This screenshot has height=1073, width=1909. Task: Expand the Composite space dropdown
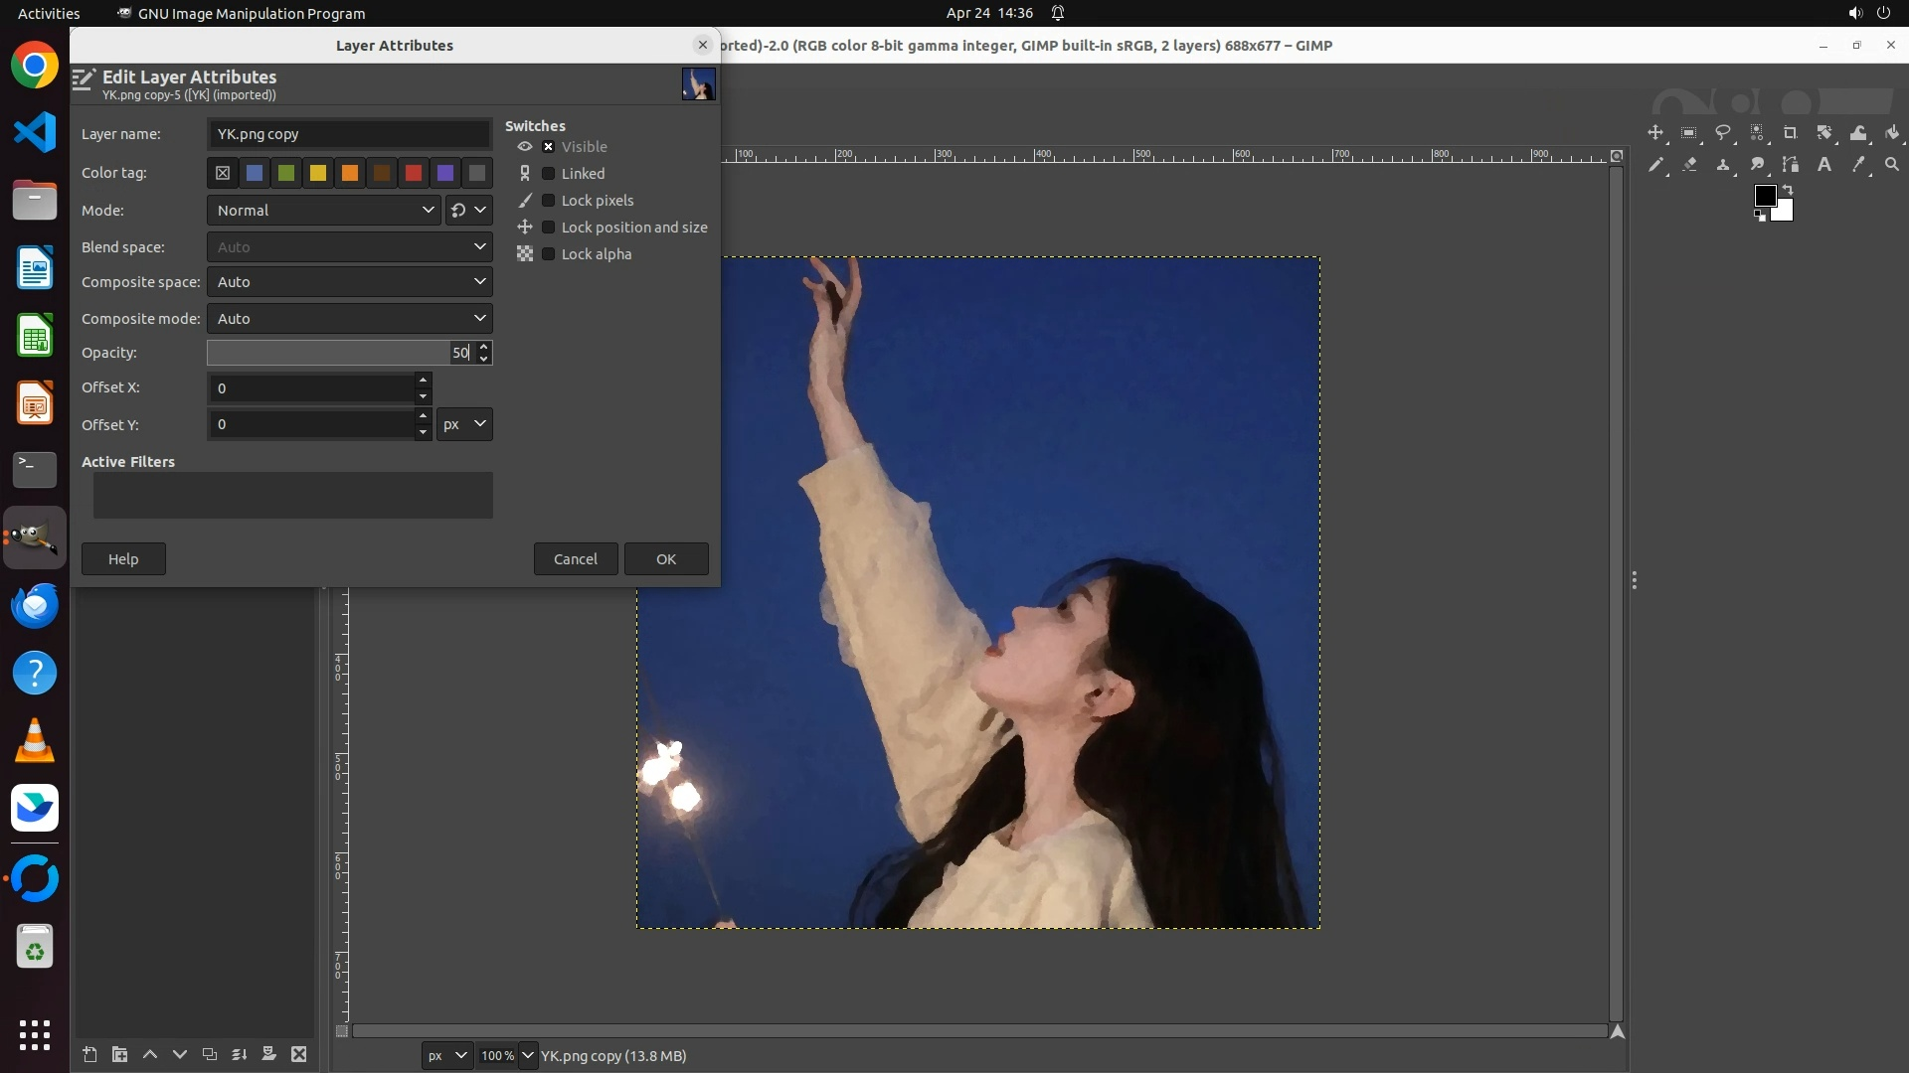349,282
